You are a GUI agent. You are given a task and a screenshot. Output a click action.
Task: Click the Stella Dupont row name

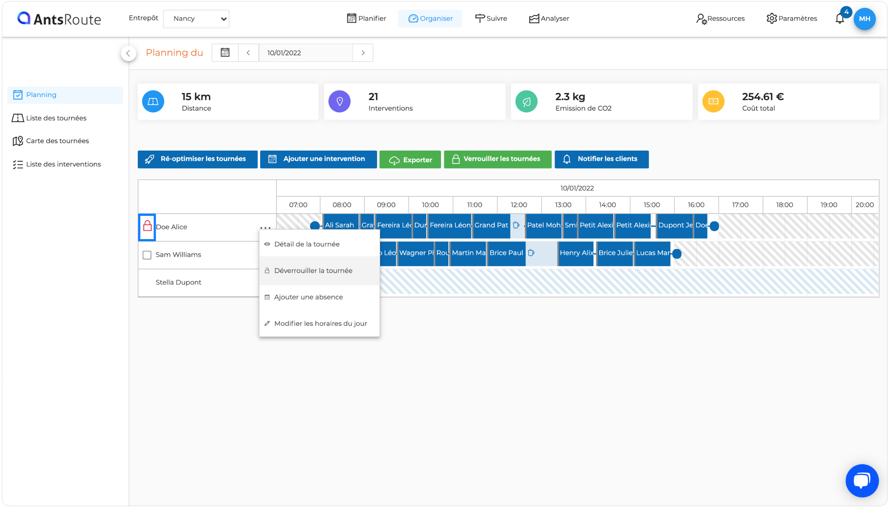click(x=178, y=282)
